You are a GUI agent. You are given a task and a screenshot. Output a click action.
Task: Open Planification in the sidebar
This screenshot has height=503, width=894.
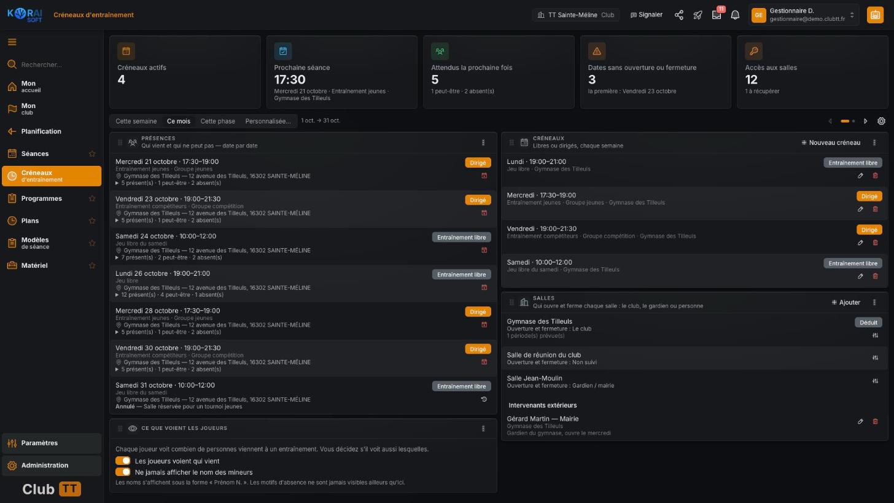(52, 131)
